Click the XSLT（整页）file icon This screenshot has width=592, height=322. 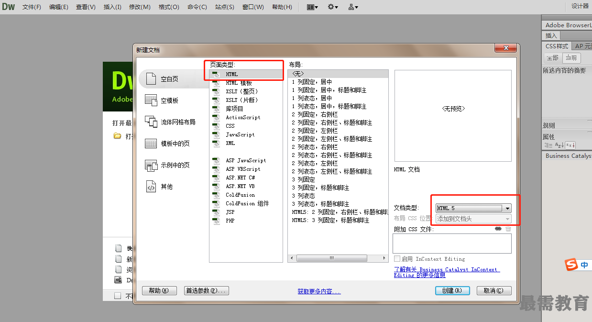216,91
